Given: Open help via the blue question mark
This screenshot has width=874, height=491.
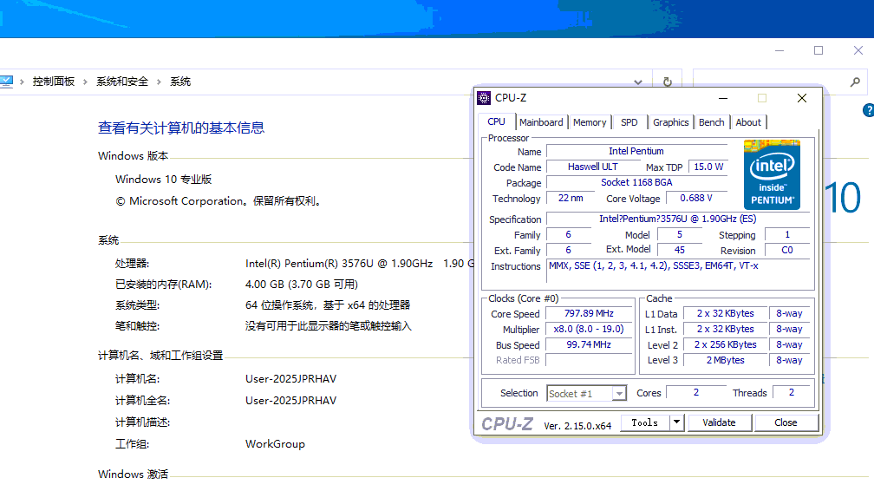Looking at the screenshot, I should pyautogui.click(x=868, y=111).
